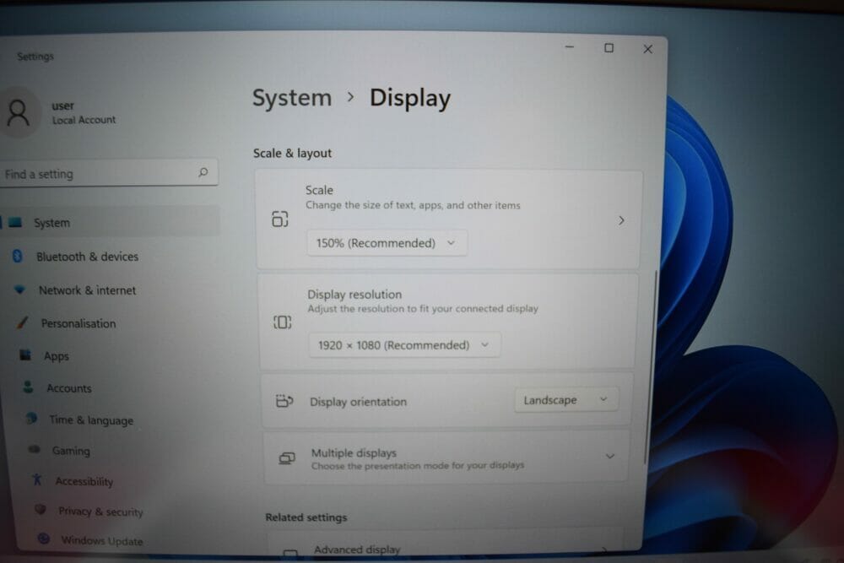Click the Apps icon in sidebar
This screenshot has height=563, width=844.
(25, 355)
